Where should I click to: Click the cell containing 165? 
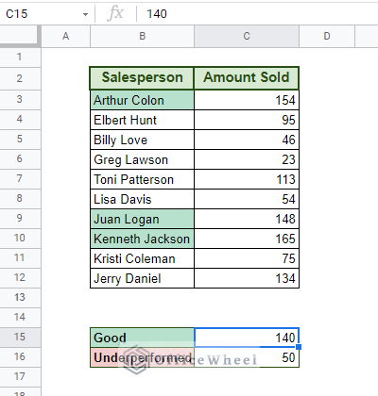(247, 239)
